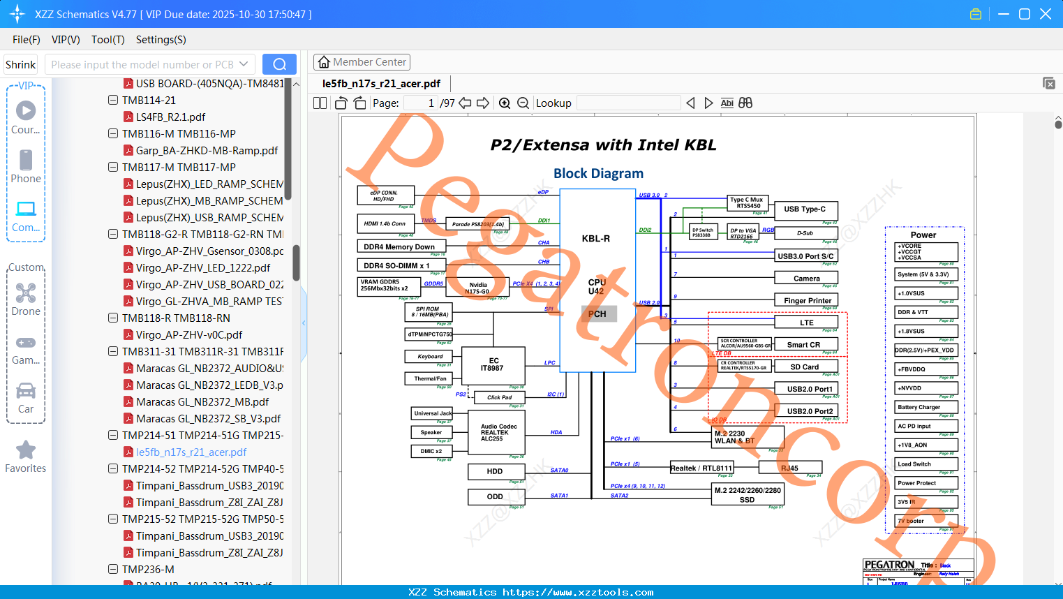Image resolution: width=1063 pixels, height=599 pixels.
Task: Collapse the TMP214-52 tree node
Action: tap(113, 469)
